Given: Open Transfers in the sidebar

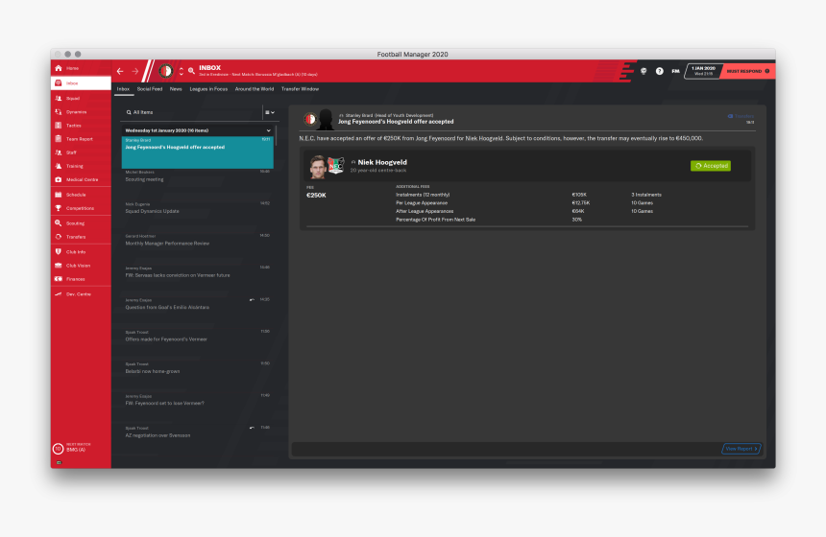Looking at the screenshot, I should point(81,237).
